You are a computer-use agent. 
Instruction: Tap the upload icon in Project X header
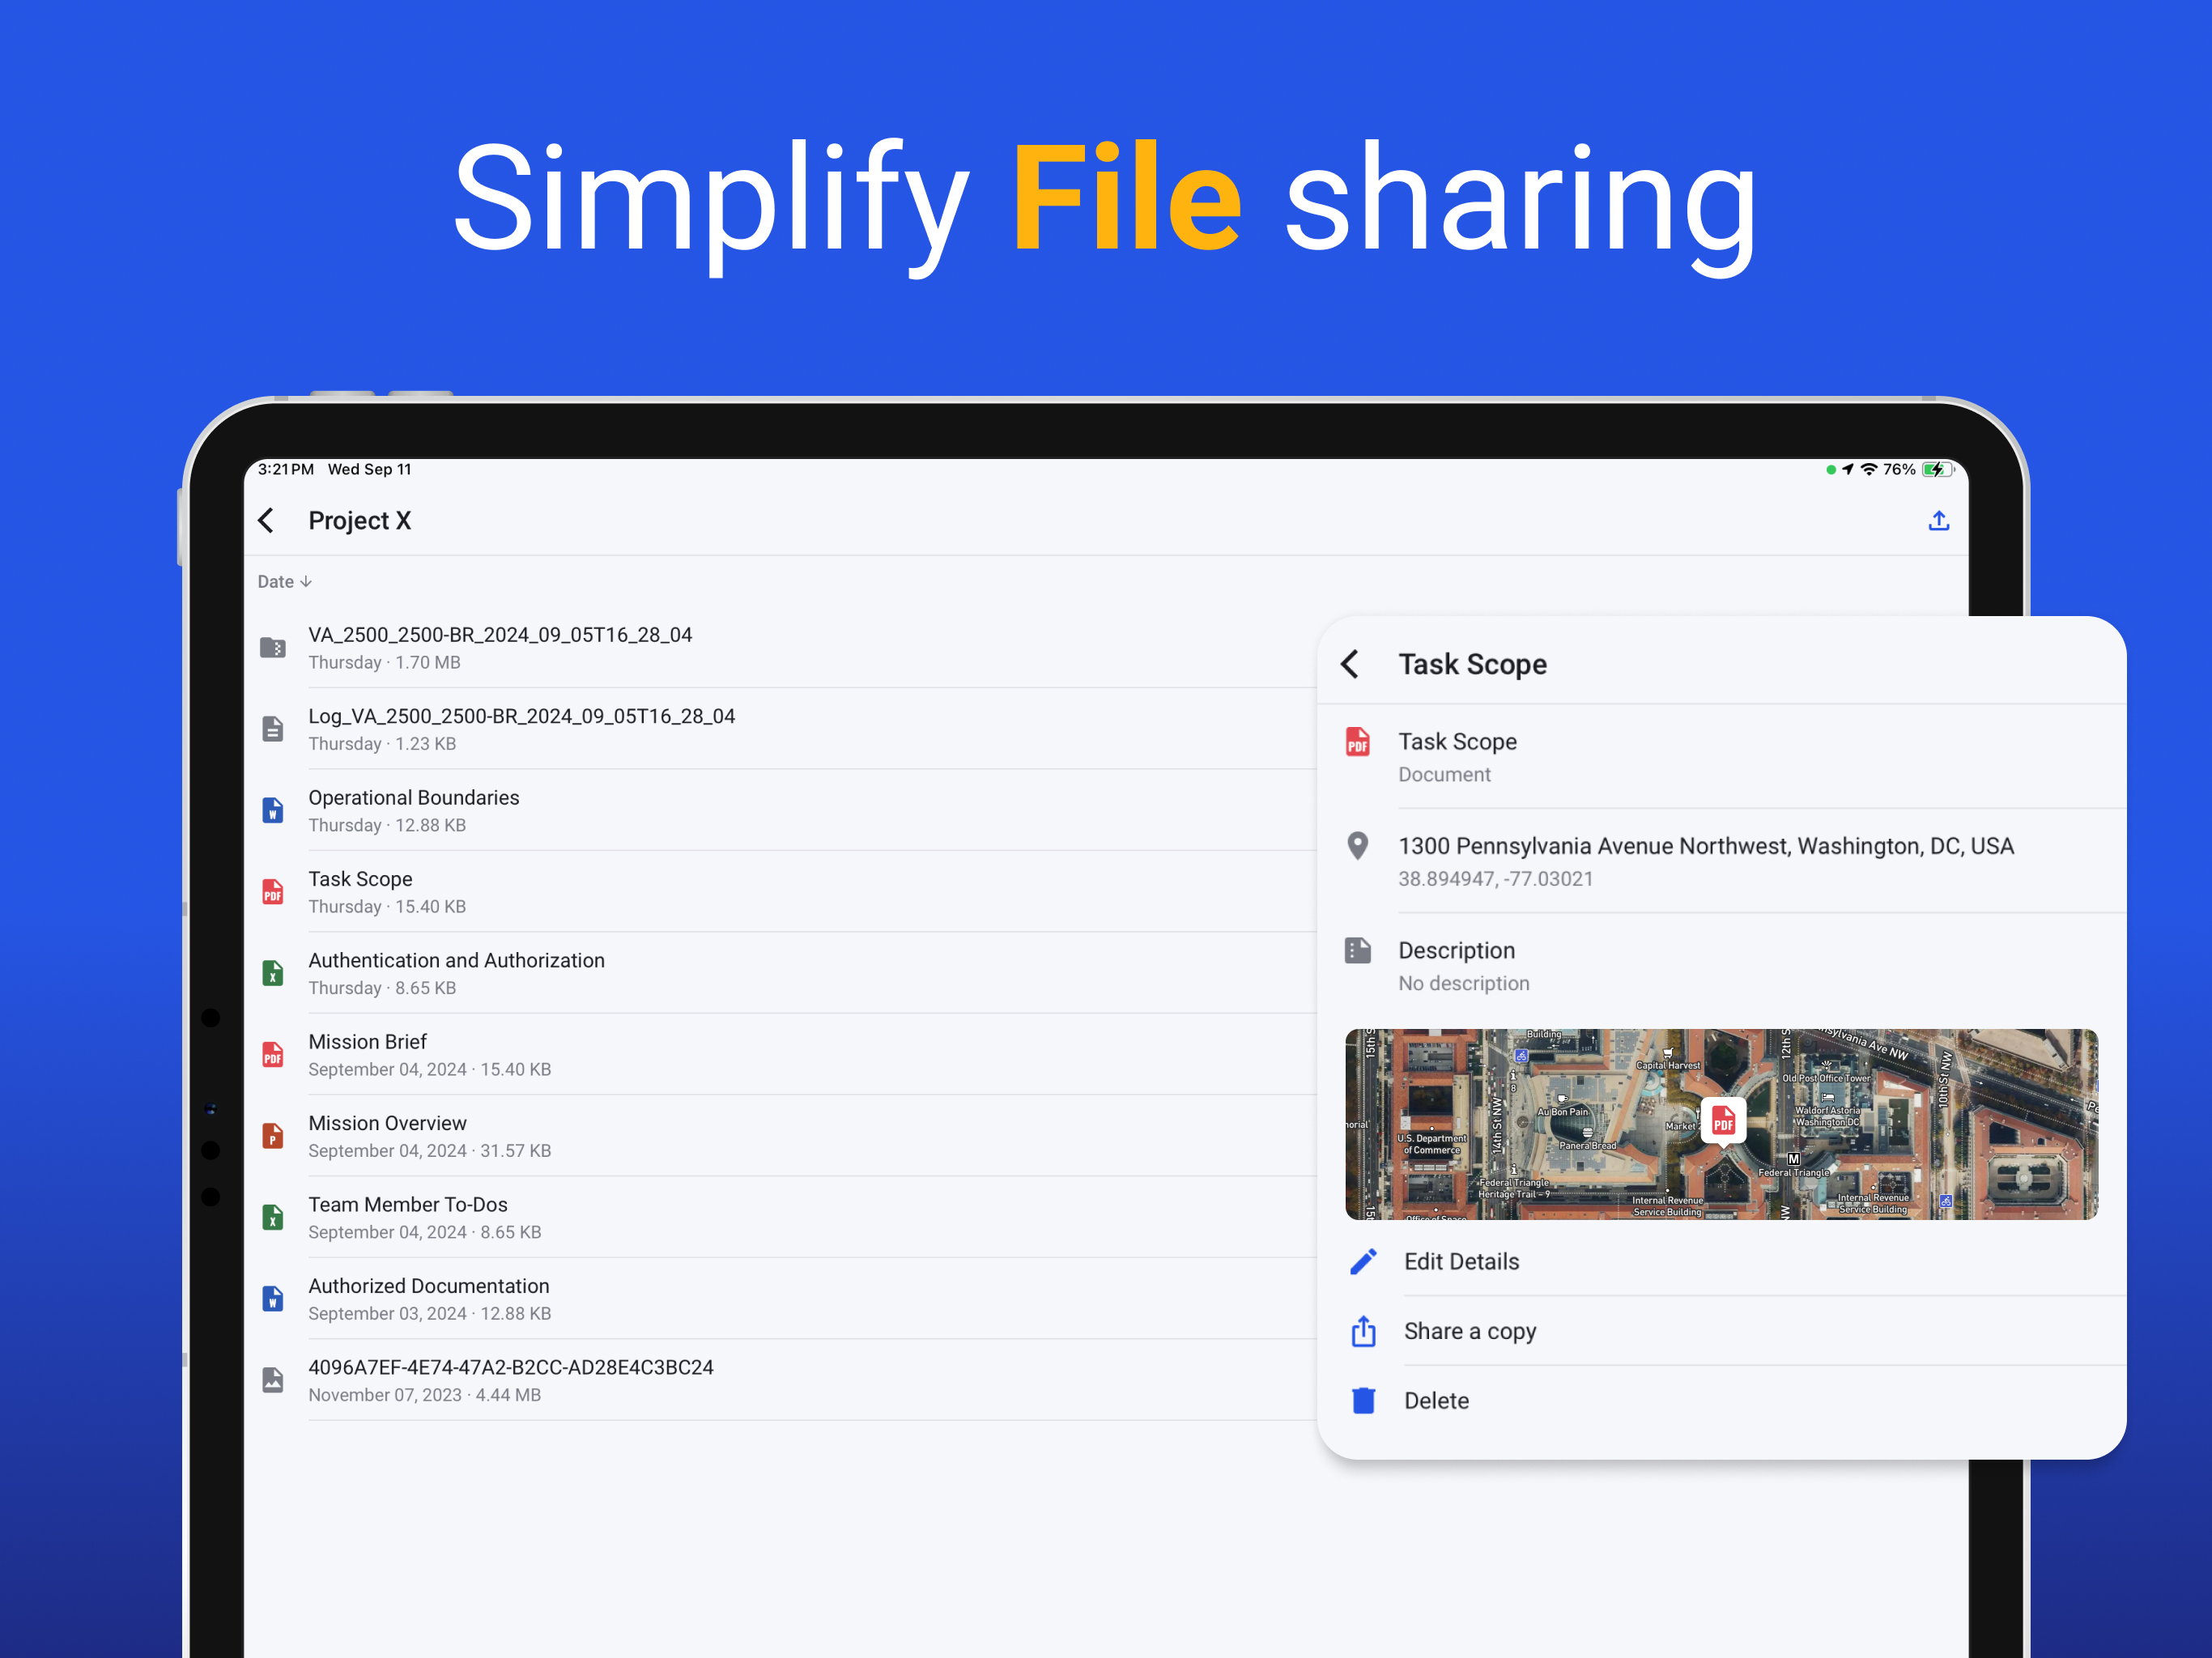pyautogui.click(x=1938, y=520)
